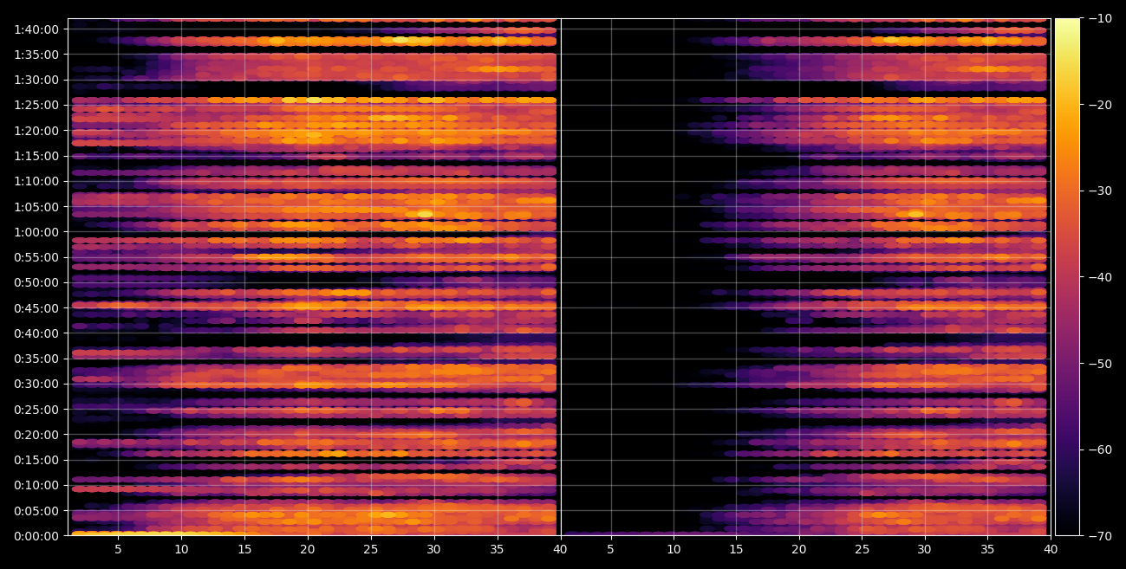Select the 0:10:00 y-axis tick label
Image resolution: width=1126 pixels, height=569 pixels.
click(x=36, y=485)
